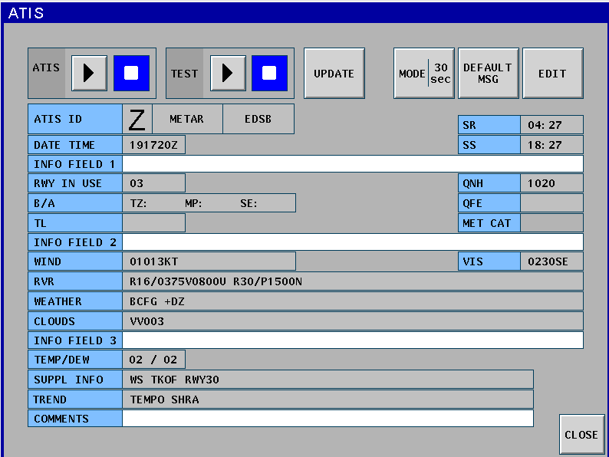Click the EDSB airport code field
This screenshot has width=609, height=457.
tap(258, 120)
